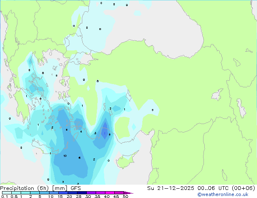This screenshot has height=198, width=257.
Task: Click the Cyprus island on the map
Action: (x=126, y=161)
